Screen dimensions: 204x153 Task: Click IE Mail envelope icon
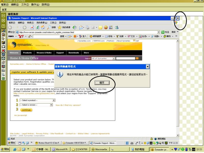click(x=81, y=28)
